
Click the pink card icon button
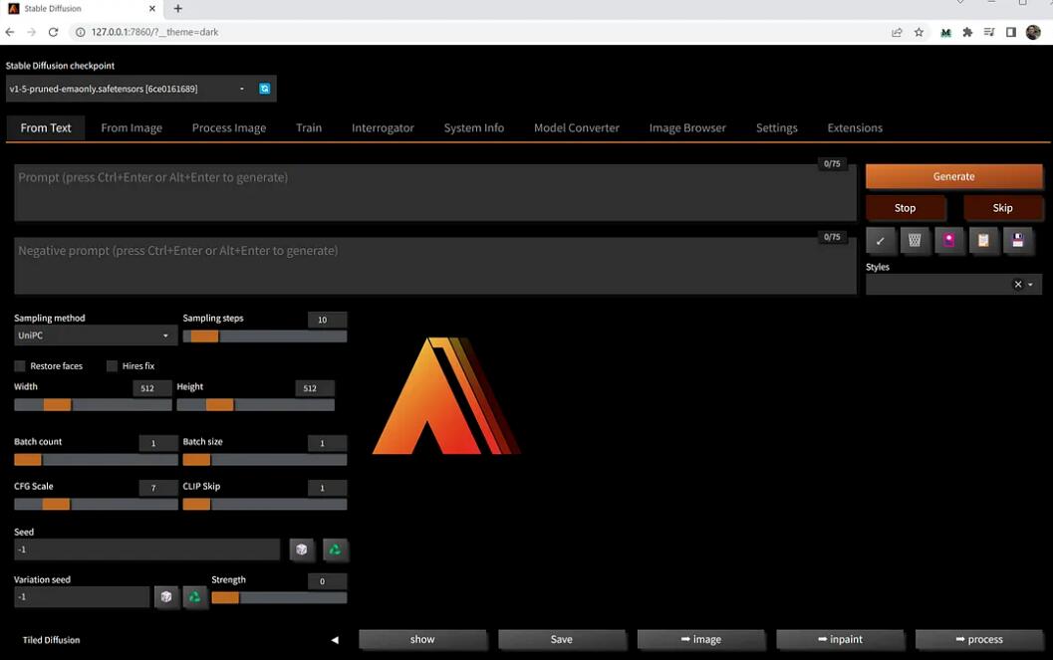[x=949, y=241]
